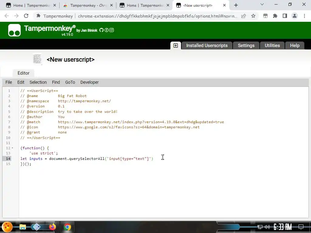Open the Selection menu in editor
The height and width of the screenshot is (233, 311).
38,82
